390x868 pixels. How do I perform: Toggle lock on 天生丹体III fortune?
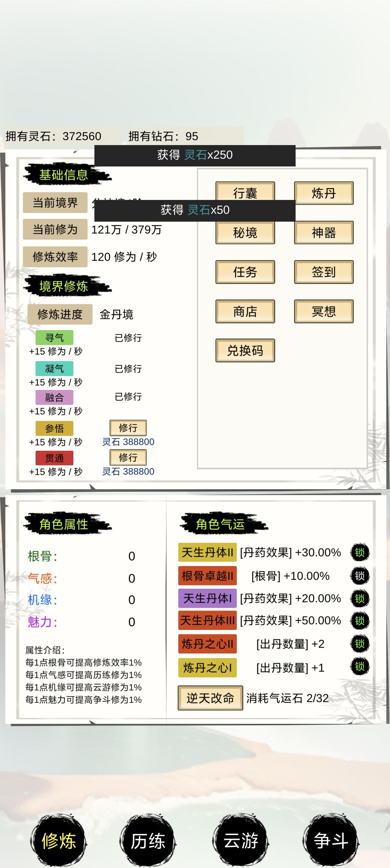360,621
